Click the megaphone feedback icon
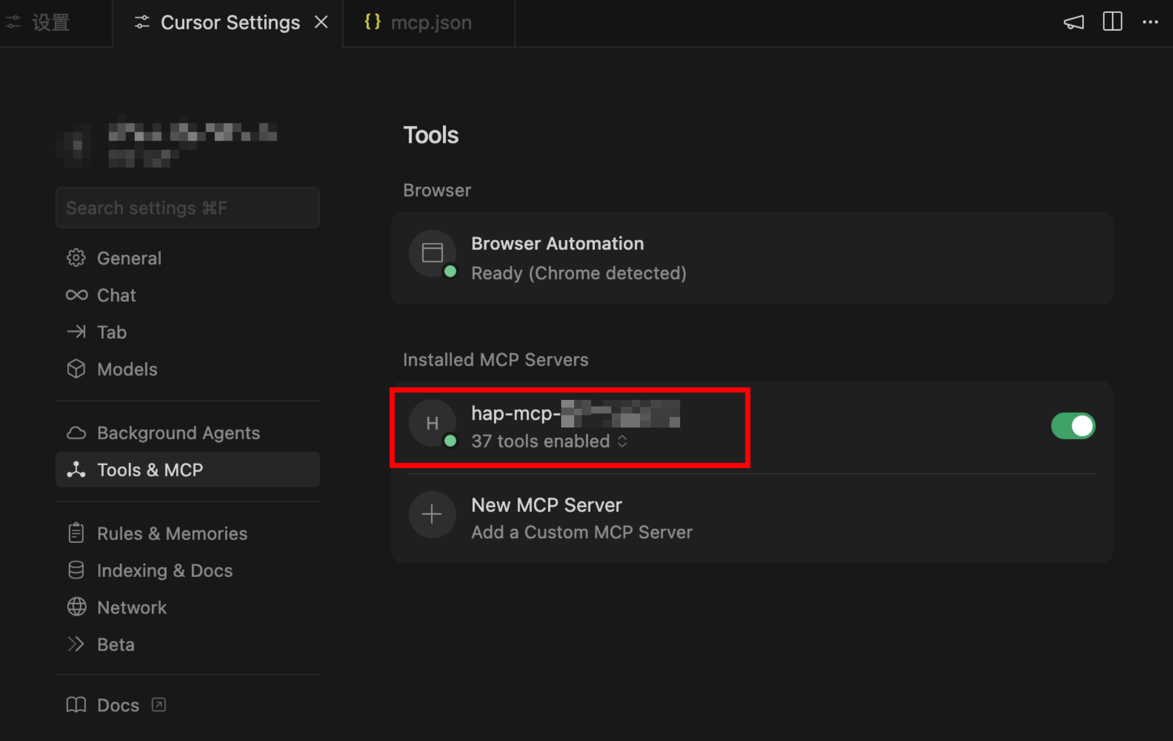The image size is (1173, 741). pyautogui.click(x=1073, y=22)
